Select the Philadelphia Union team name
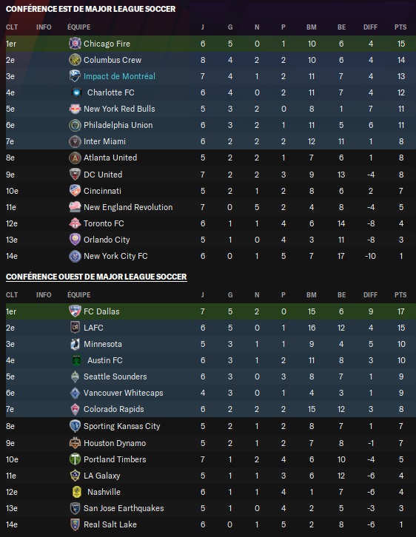The image size is (416, 537). 118,125
